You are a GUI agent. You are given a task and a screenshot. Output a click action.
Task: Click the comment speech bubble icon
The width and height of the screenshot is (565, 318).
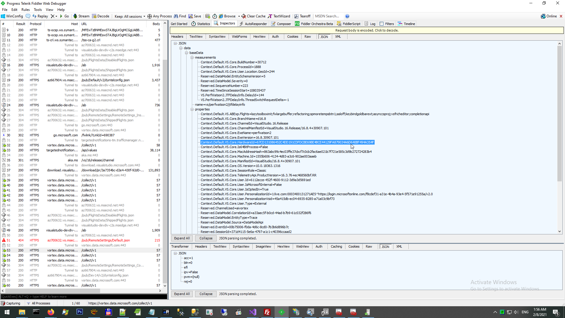[28, 16]
